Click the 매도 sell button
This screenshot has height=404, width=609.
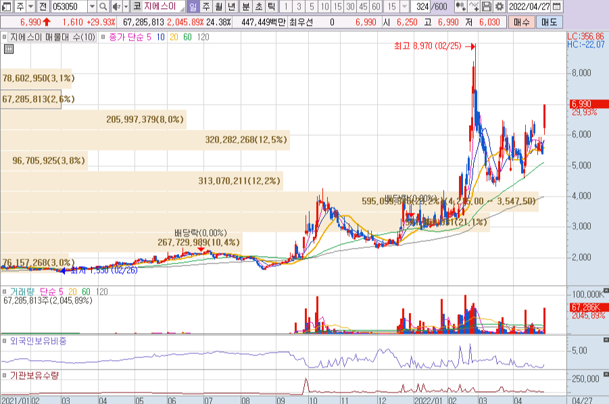pyautogui.click(x=550, y=22)
